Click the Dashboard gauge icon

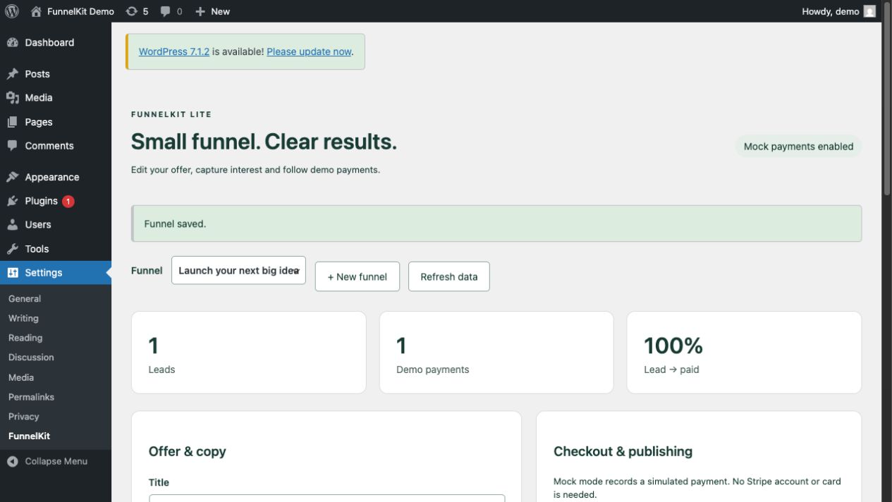click(12, 42)
